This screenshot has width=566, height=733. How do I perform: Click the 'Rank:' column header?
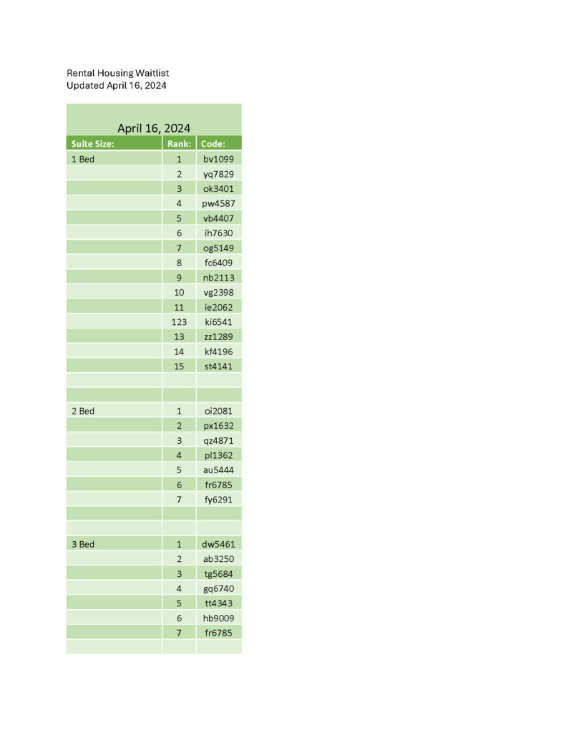point(179,143)
